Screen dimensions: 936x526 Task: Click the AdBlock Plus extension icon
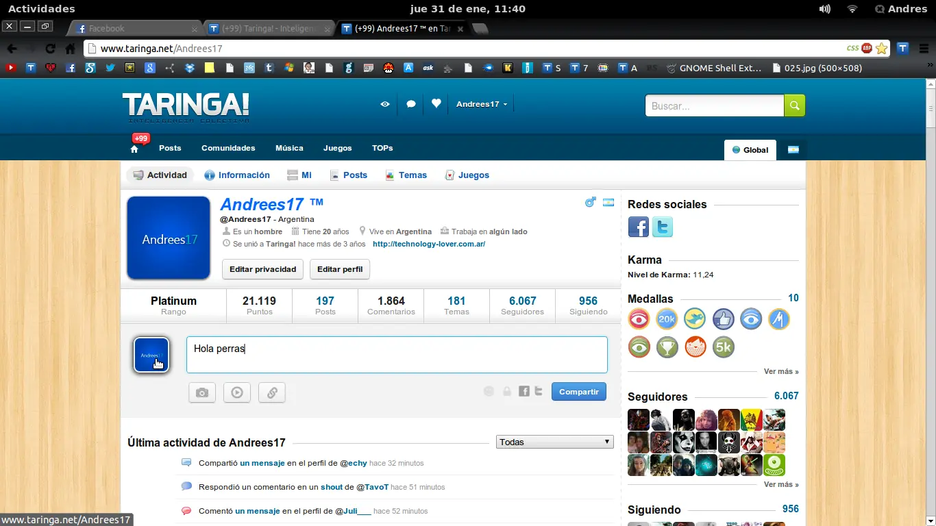867,48
